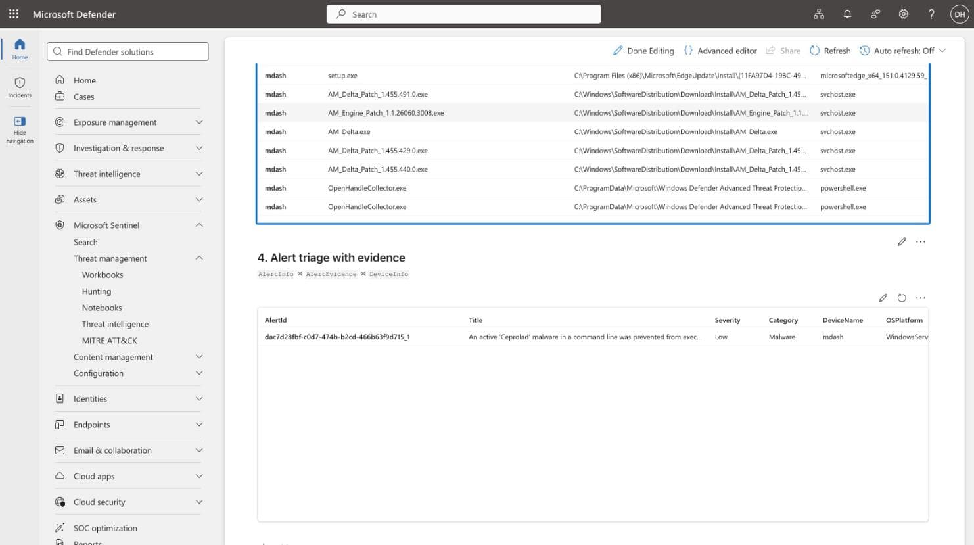Click the AM_Delta_Patch_1.455.429.0.exe cell

pos(378,151)
